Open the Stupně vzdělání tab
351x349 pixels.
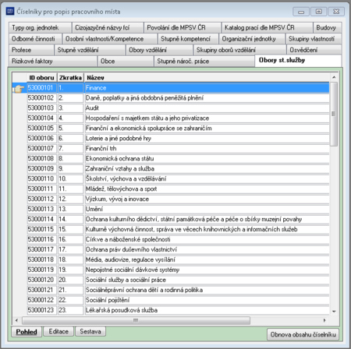pos(90,50)
